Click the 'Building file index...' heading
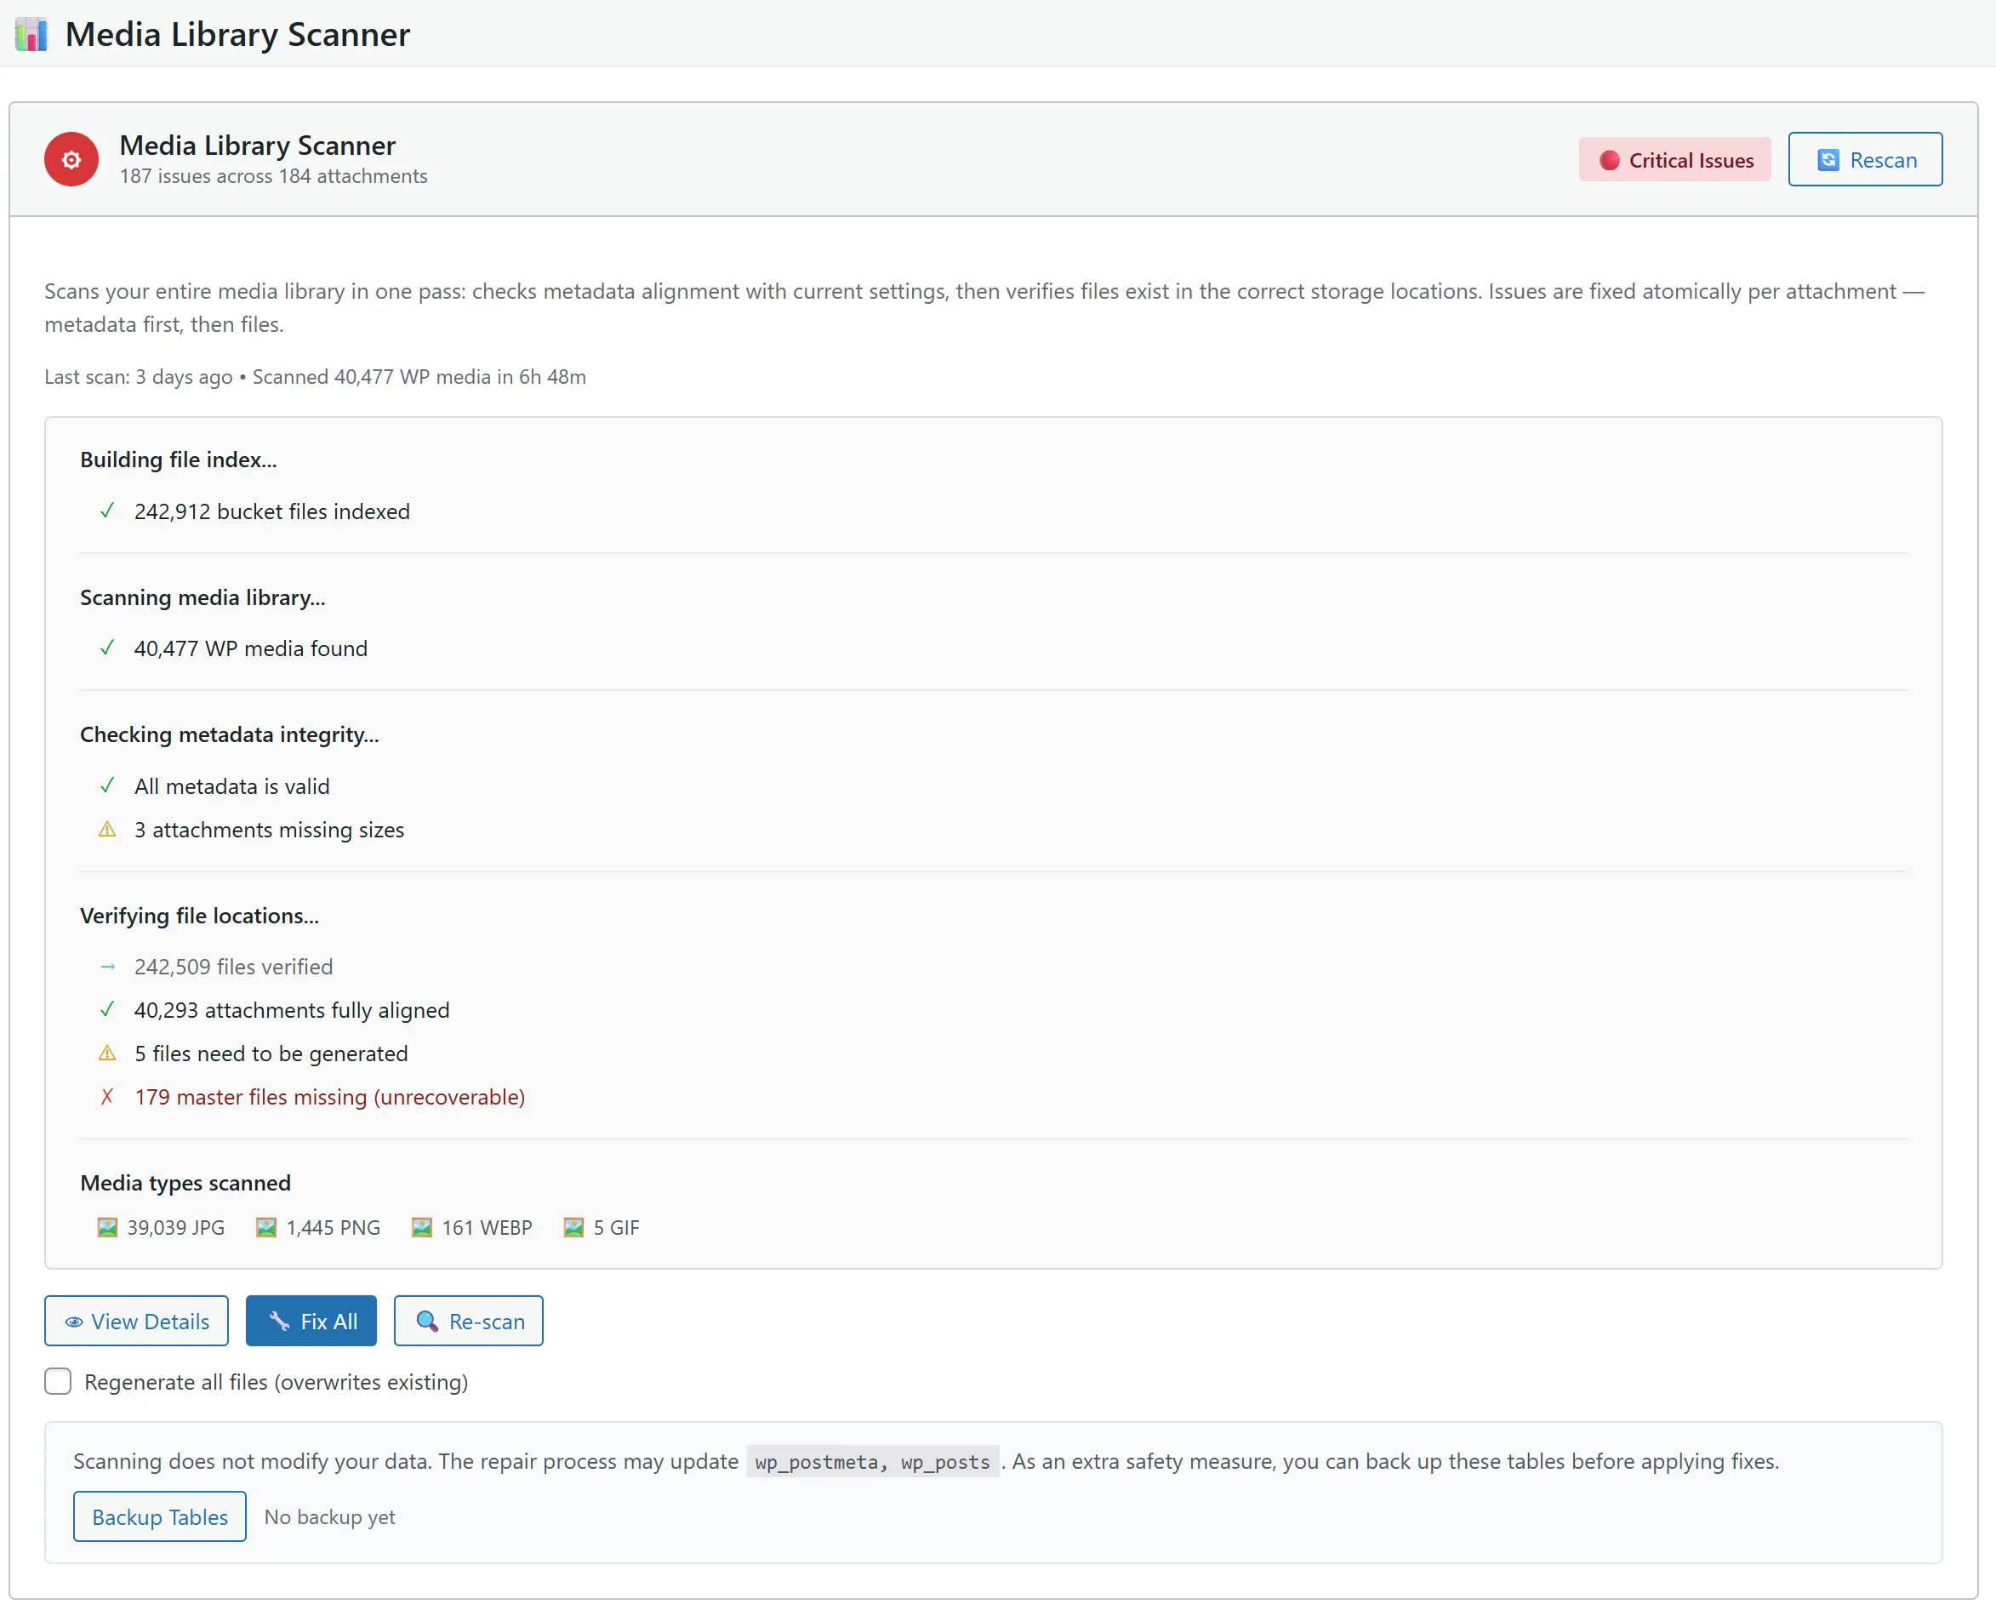The width and height of the screenshot is (1996, 1616). 179,460
